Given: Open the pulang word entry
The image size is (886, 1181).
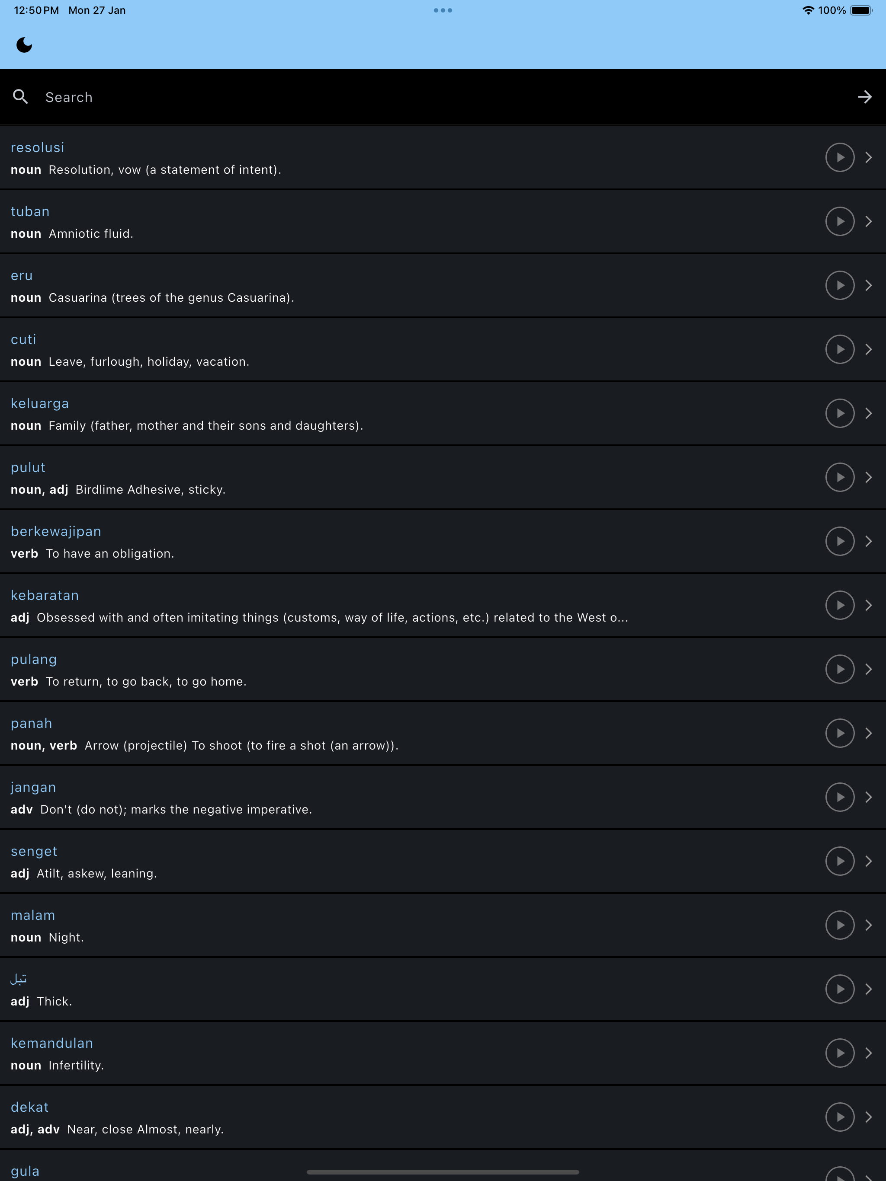Looking at the screenshot, I should [443, 670].
